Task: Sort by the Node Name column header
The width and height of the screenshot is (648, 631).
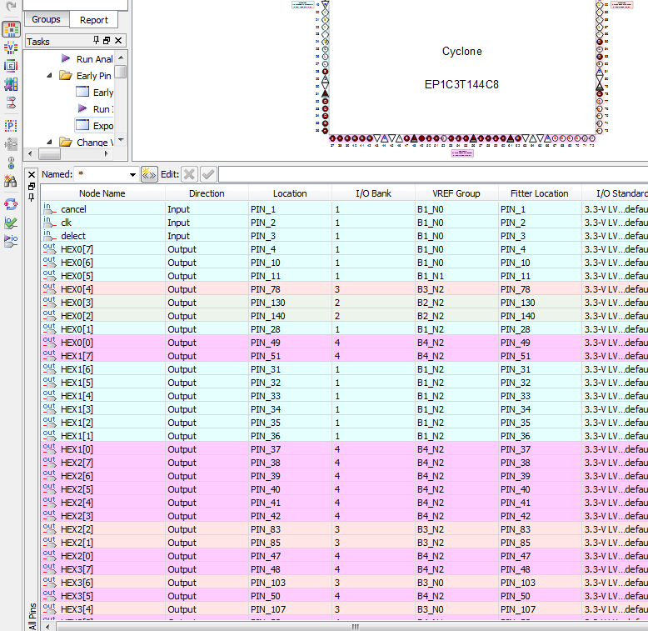Action: (102, 193)
